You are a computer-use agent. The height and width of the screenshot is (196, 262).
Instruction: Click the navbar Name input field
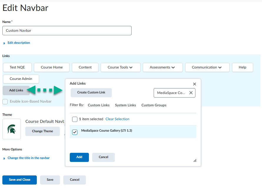point(67,31)
